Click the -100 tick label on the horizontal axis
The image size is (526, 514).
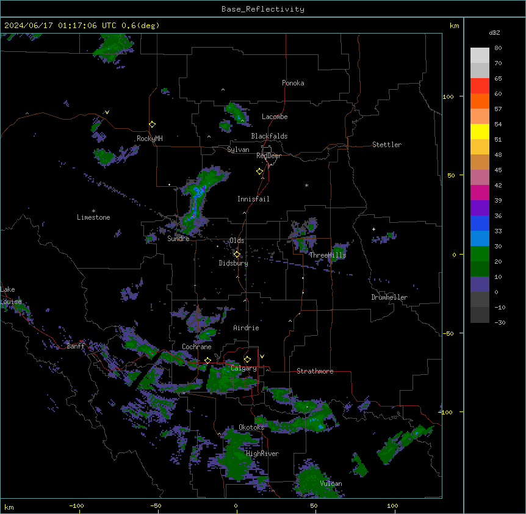click(77, 505)
